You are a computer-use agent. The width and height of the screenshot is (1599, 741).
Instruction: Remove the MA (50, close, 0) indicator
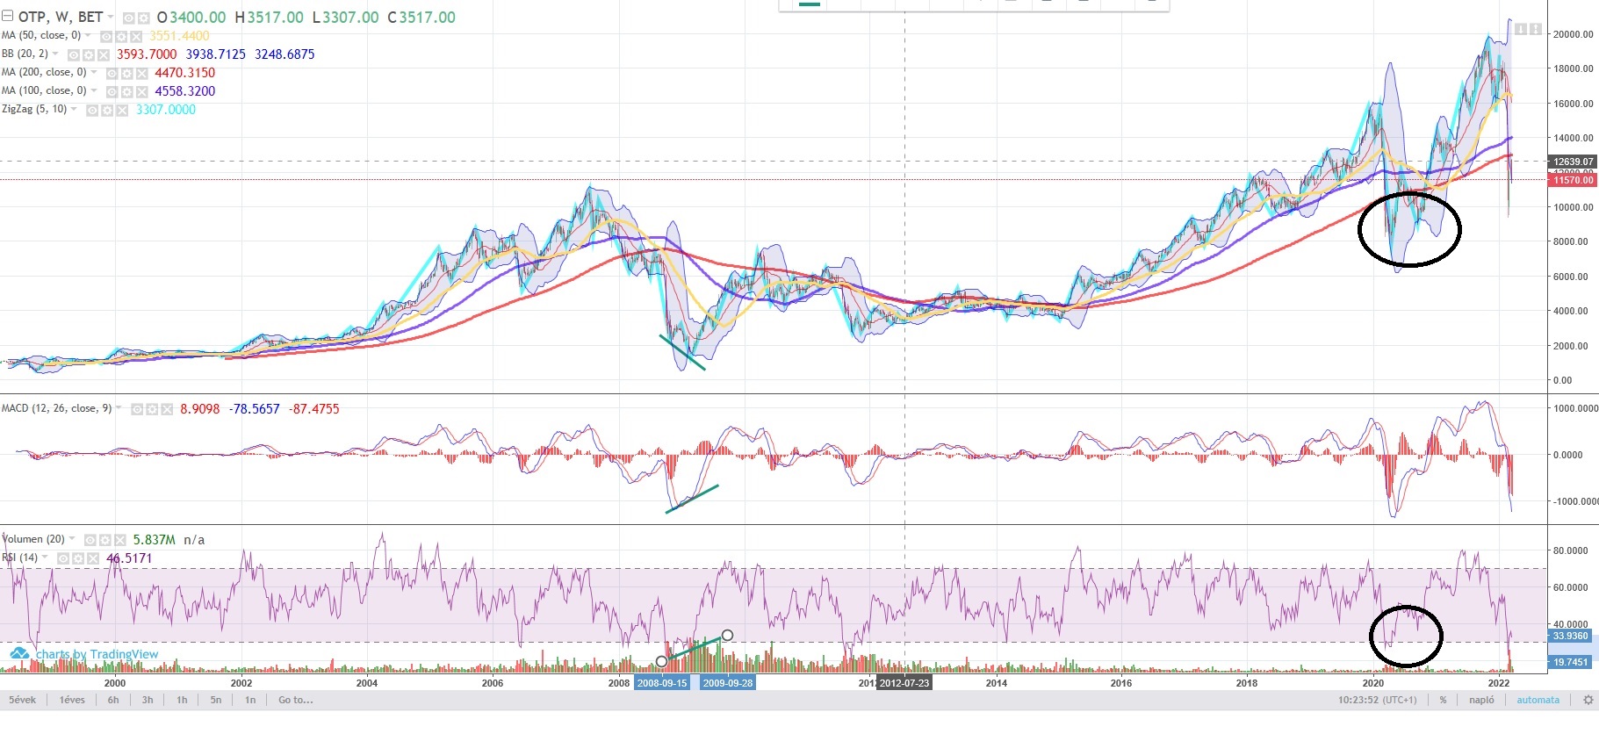(x=136, y=36)
